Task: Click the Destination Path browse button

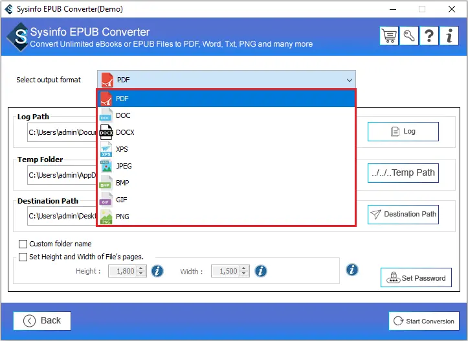Action: pos(403,215)
